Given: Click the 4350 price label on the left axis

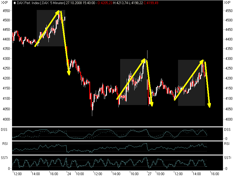Looking at the screenshot, I should 6,49.
